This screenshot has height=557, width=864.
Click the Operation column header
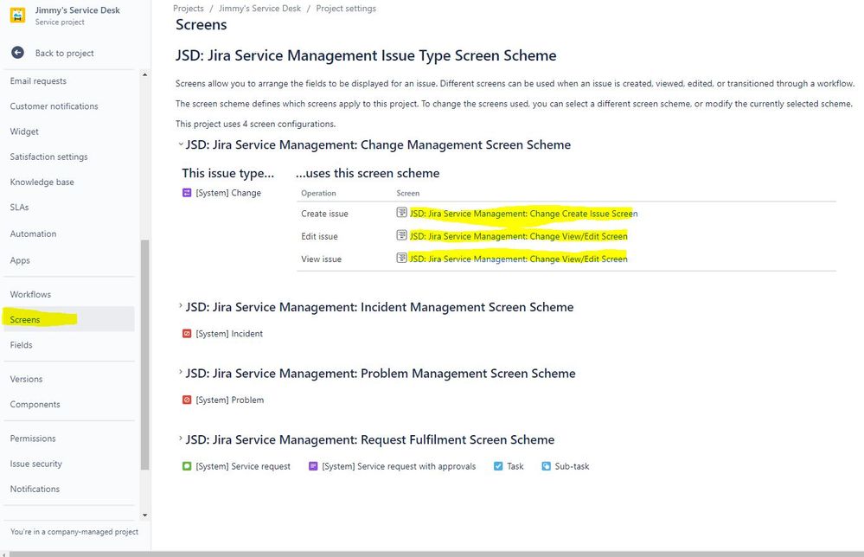(x=318, y=193)
